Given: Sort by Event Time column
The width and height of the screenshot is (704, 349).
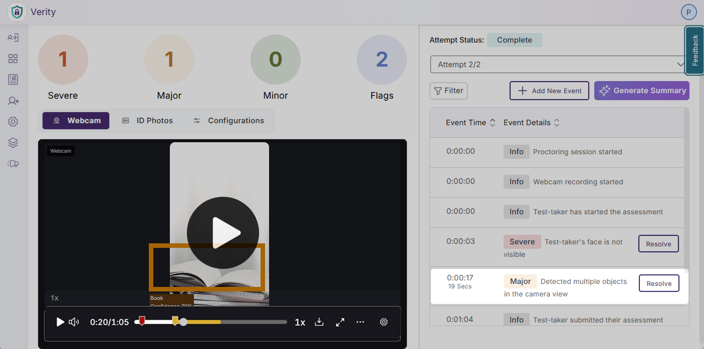Looking at the screenshot, I should click(x=471, y=123).
